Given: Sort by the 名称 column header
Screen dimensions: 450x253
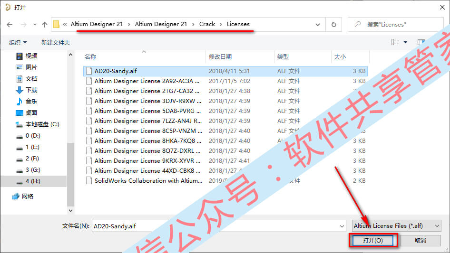Looking at the screenshot, I should 144,57.
